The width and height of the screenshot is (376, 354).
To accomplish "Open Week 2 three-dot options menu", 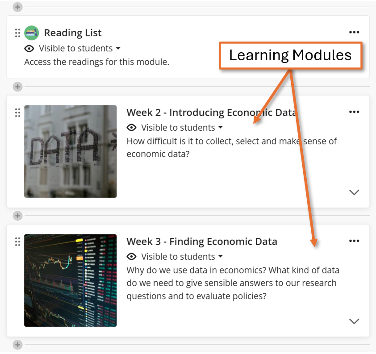I will click(x=354, y=112).
